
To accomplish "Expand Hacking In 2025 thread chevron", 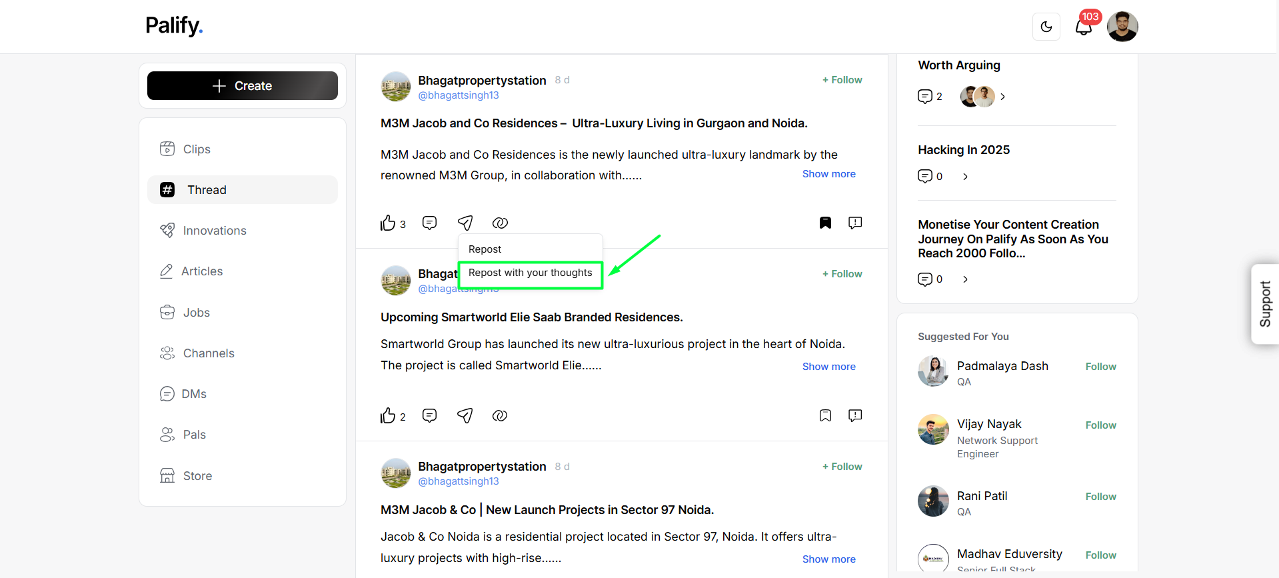I will (x=965, y=177).
